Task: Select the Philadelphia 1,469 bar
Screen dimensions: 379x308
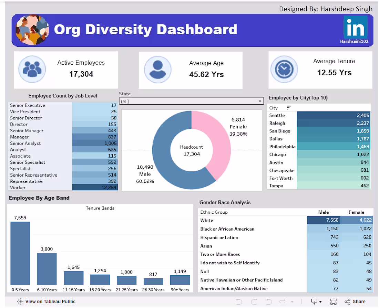Action: tap(334, 147)
